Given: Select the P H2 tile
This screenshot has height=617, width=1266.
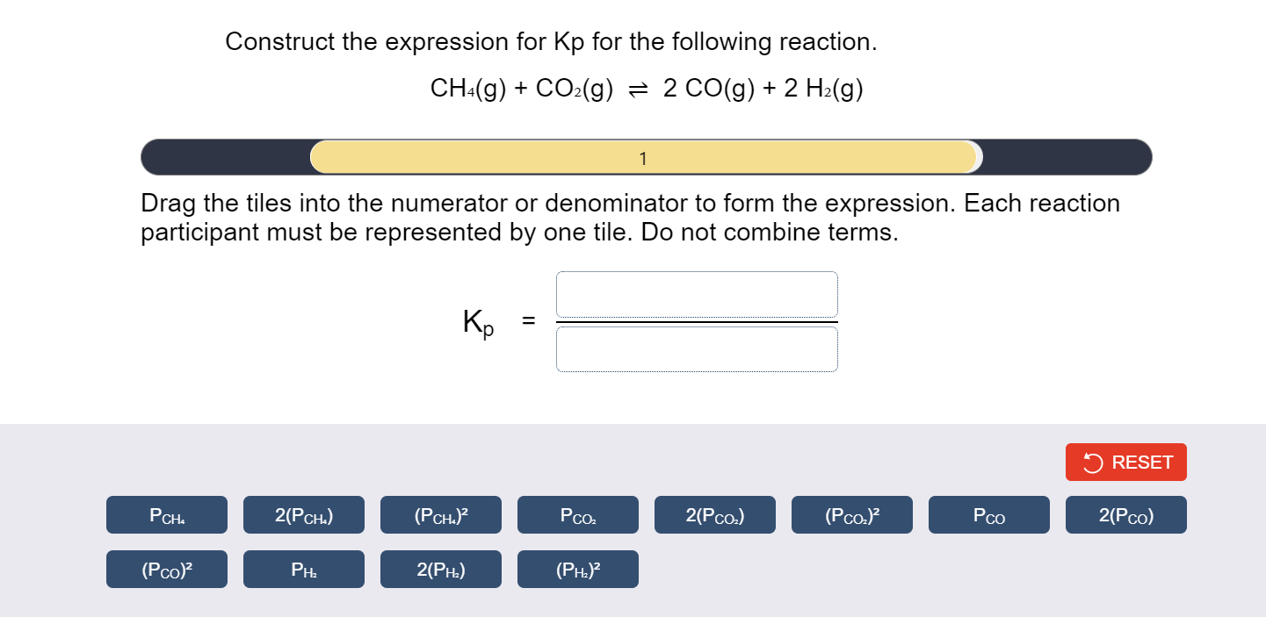Looking at the screenshot, I should [303, 569].
